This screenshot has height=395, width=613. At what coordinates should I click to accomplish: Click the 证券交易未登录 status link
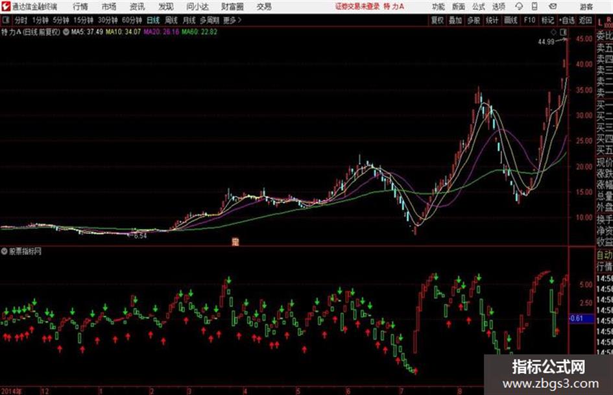tap(357, 6)
